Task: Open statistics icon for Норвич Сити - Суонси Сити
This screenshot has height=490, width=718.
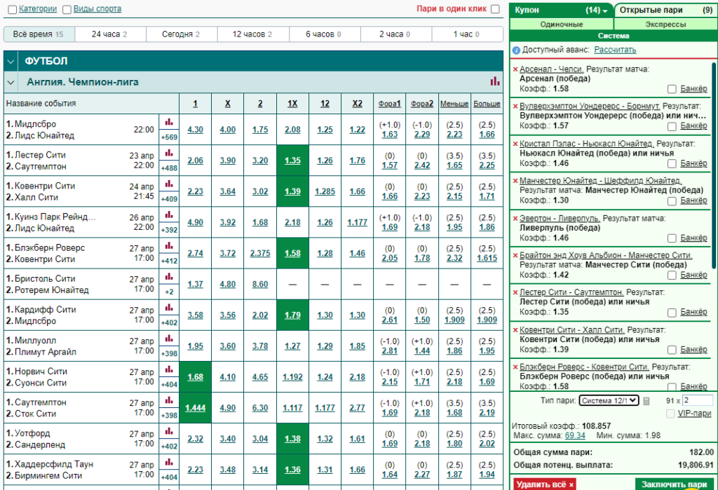Action: [x=169, y=369]
